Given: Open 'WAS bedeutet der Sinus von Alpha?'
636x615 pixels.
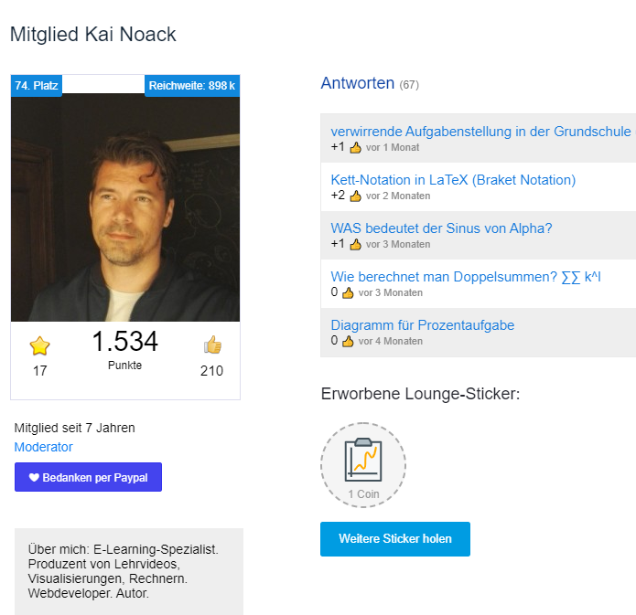Looking at the screenshot, I should coord(441,228).
